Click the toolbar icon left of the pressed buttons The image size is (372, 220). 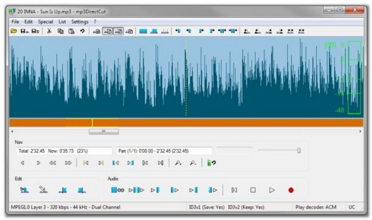click(x=97, y=31)
